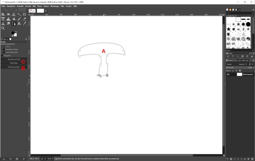Screen dimensions: 255x161
Task: Open the zoom level dropdown in status bar
Action: coord(51,159)
